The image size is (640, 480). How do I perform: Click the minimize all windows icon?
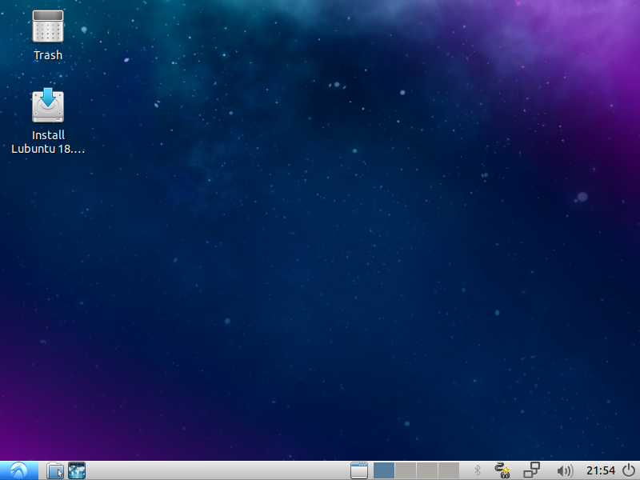tap(358, 470)
